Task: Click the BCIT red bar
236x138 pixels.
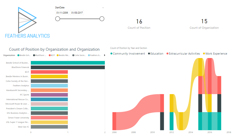Action: pos(49,72)
